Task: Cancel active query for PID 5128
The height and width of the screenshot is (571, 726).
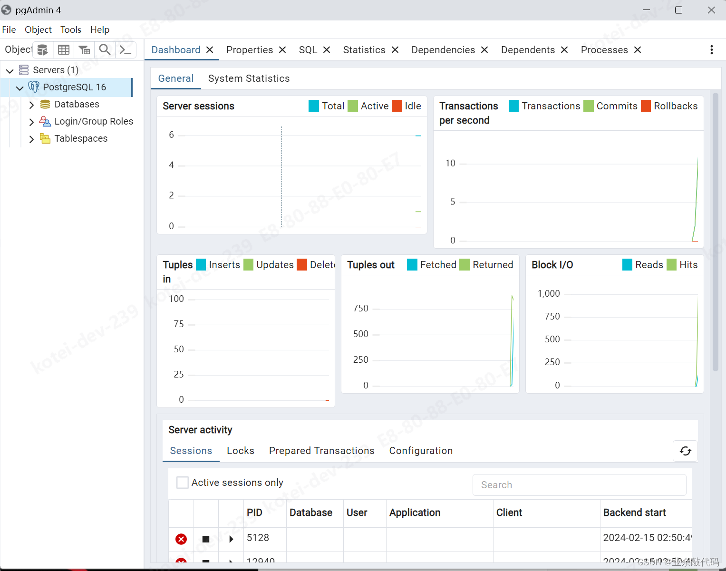Action: 206,539
